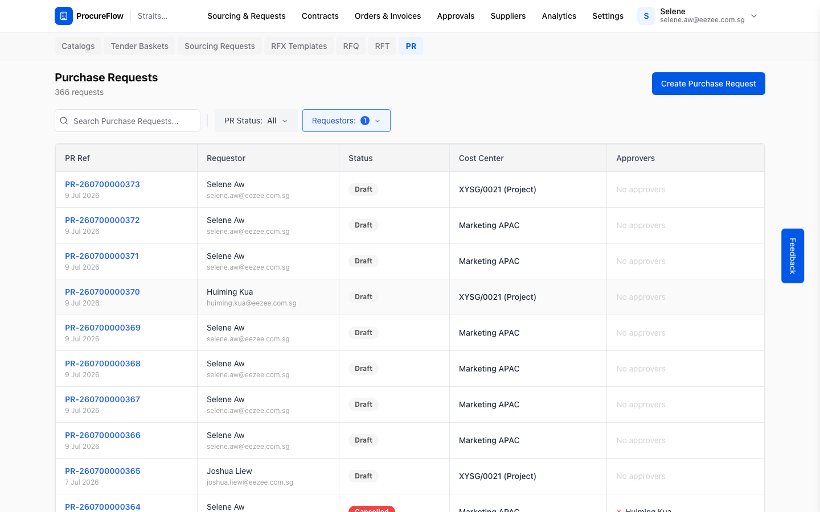Screen dimensions: 820x512
Task: Switch to the RFX Templates tab
Action: 299,46
